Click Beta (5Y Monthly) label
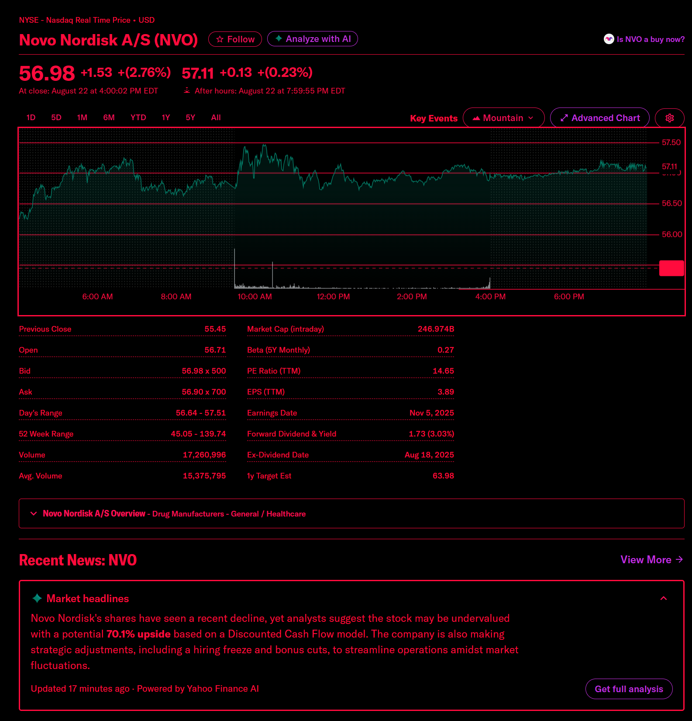This screenshot has height=721, width=692. click(x=279, y=350)
